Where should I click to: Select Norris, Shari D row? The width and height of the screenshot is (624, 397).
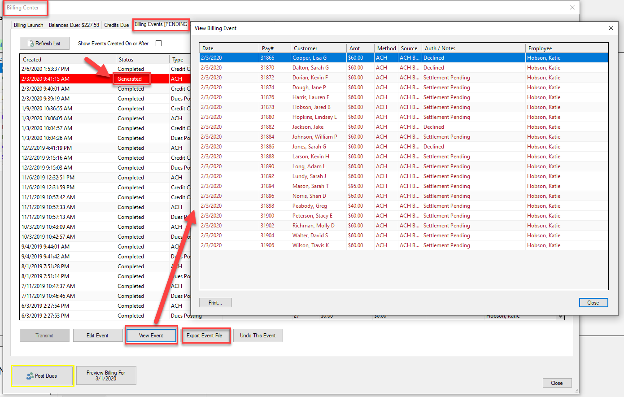click(404, 196)
